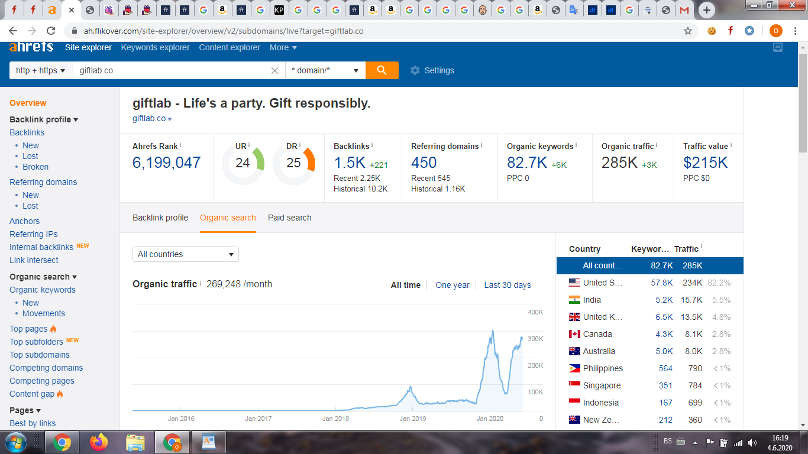Click the fire icon next to Top pages

[53, 329]
